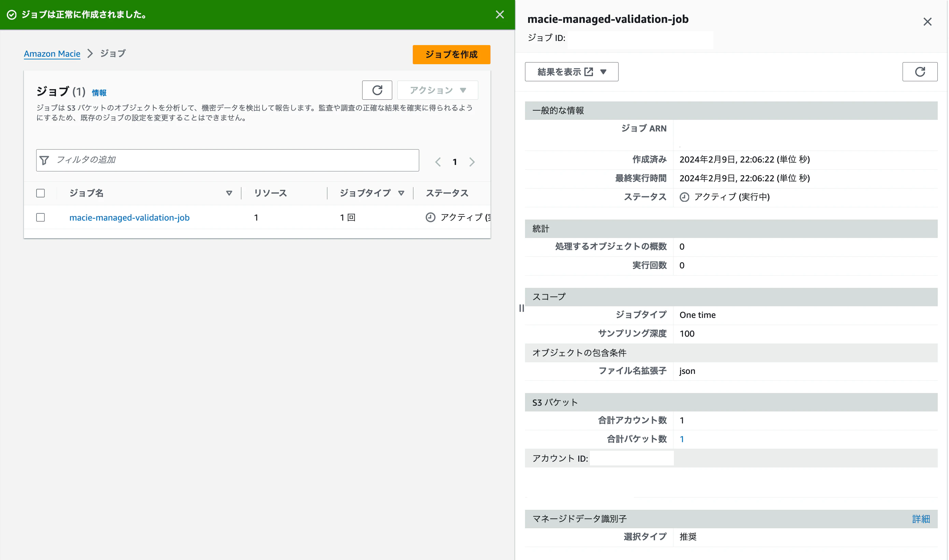Dismiss the green success notification banner
The image size is (949, 560).
pyautogui.click(x=499, y=15)
